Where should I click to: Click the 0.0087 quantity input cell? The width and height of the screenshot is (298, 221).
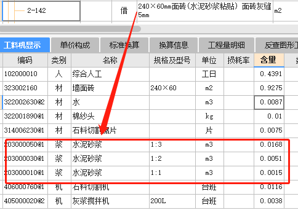click(x=269, y=103)
